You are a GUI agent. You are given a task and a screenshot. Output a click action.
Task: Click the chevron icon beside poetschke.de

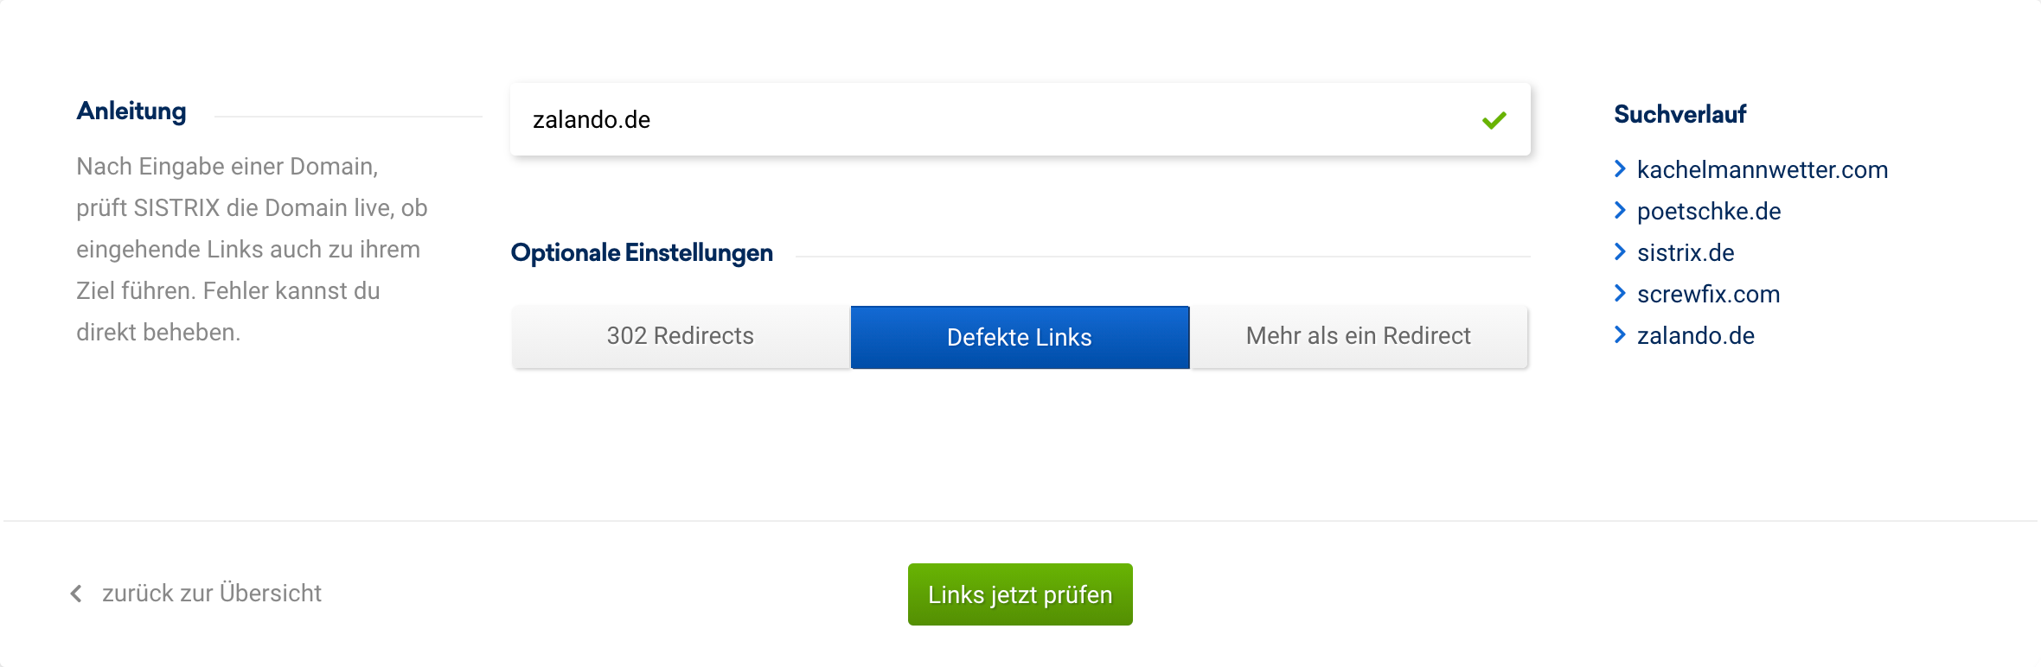coord(1620,211)
